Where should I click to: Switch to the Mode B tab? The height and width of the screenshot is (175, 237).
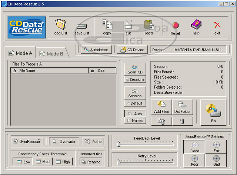(51, 54)
